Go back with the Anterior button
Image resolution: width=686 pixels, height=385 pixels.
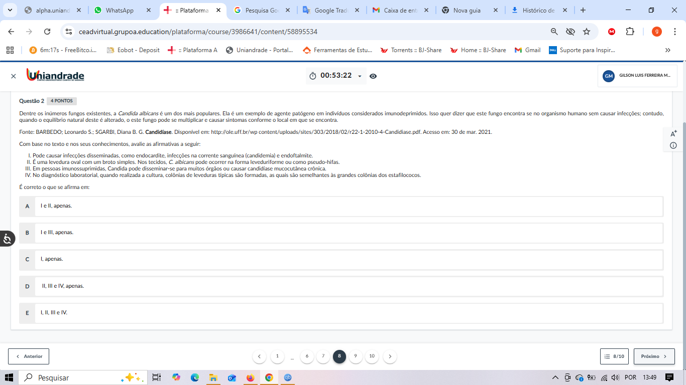(29, 356)
